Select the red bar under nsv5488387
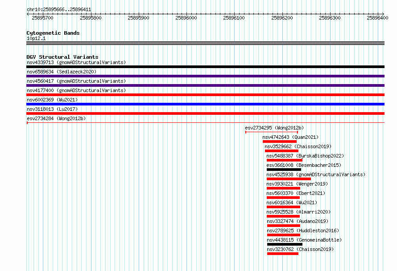Image resolution: width=397 pixels, height=271 pixels. click(x=285, y=160)
